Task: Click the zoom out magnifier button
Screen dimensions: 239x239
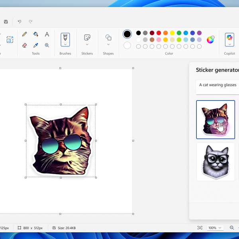Action: (x=232, y=228)
